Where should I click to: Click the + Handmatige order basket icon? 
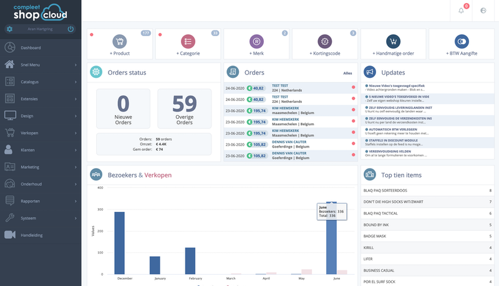[x=393, y=41]
